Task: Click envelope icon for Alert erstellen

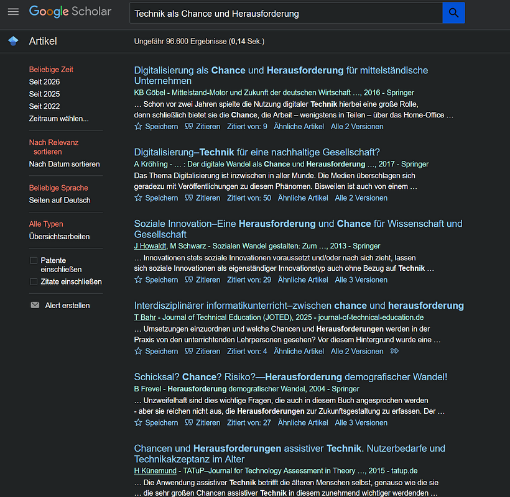Action: [x=35, y=305]
